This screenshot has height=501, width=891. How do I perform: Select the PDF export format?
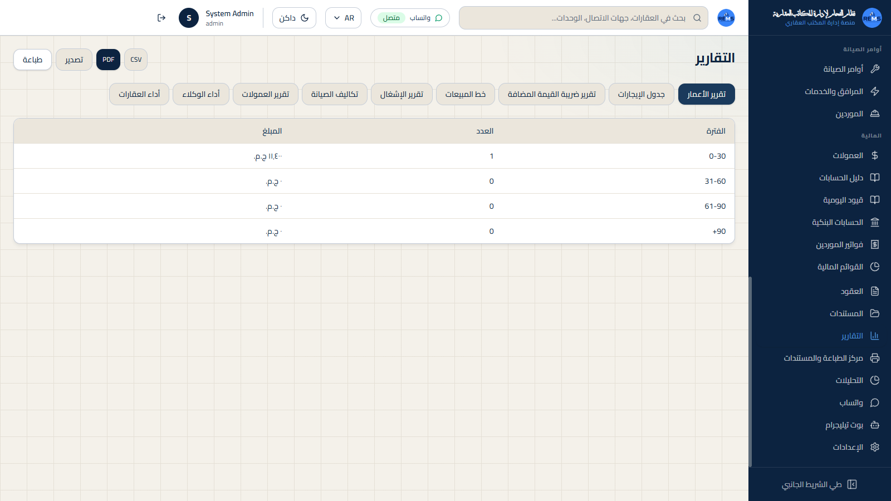coord(108,60)
